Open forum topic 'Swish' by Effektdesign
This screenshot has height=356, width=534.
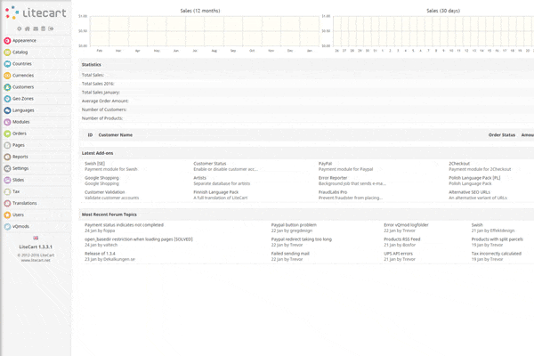pyautogui.click(x=477, y=225)
